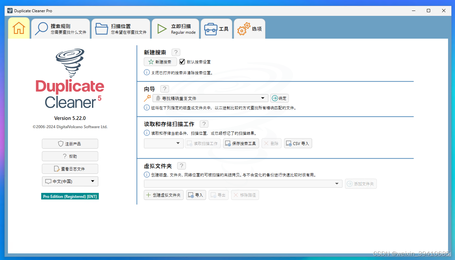The width and height of the screenshot is (455, 260).
Task: Click the info icon beside 读取和存储当前条件
Action: pos(147,133)
